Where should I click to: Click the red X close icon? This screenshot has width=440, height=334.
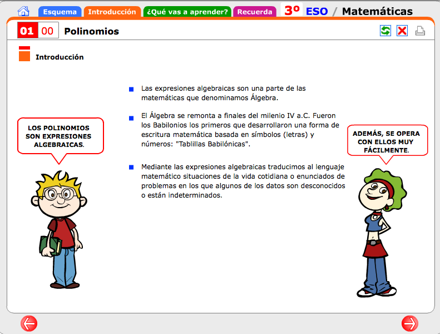(402, 31)
